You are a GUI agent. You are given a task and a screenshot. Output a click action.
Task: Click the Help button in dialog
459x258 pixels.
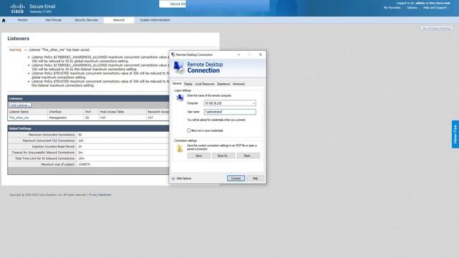(x=255, y=178)
